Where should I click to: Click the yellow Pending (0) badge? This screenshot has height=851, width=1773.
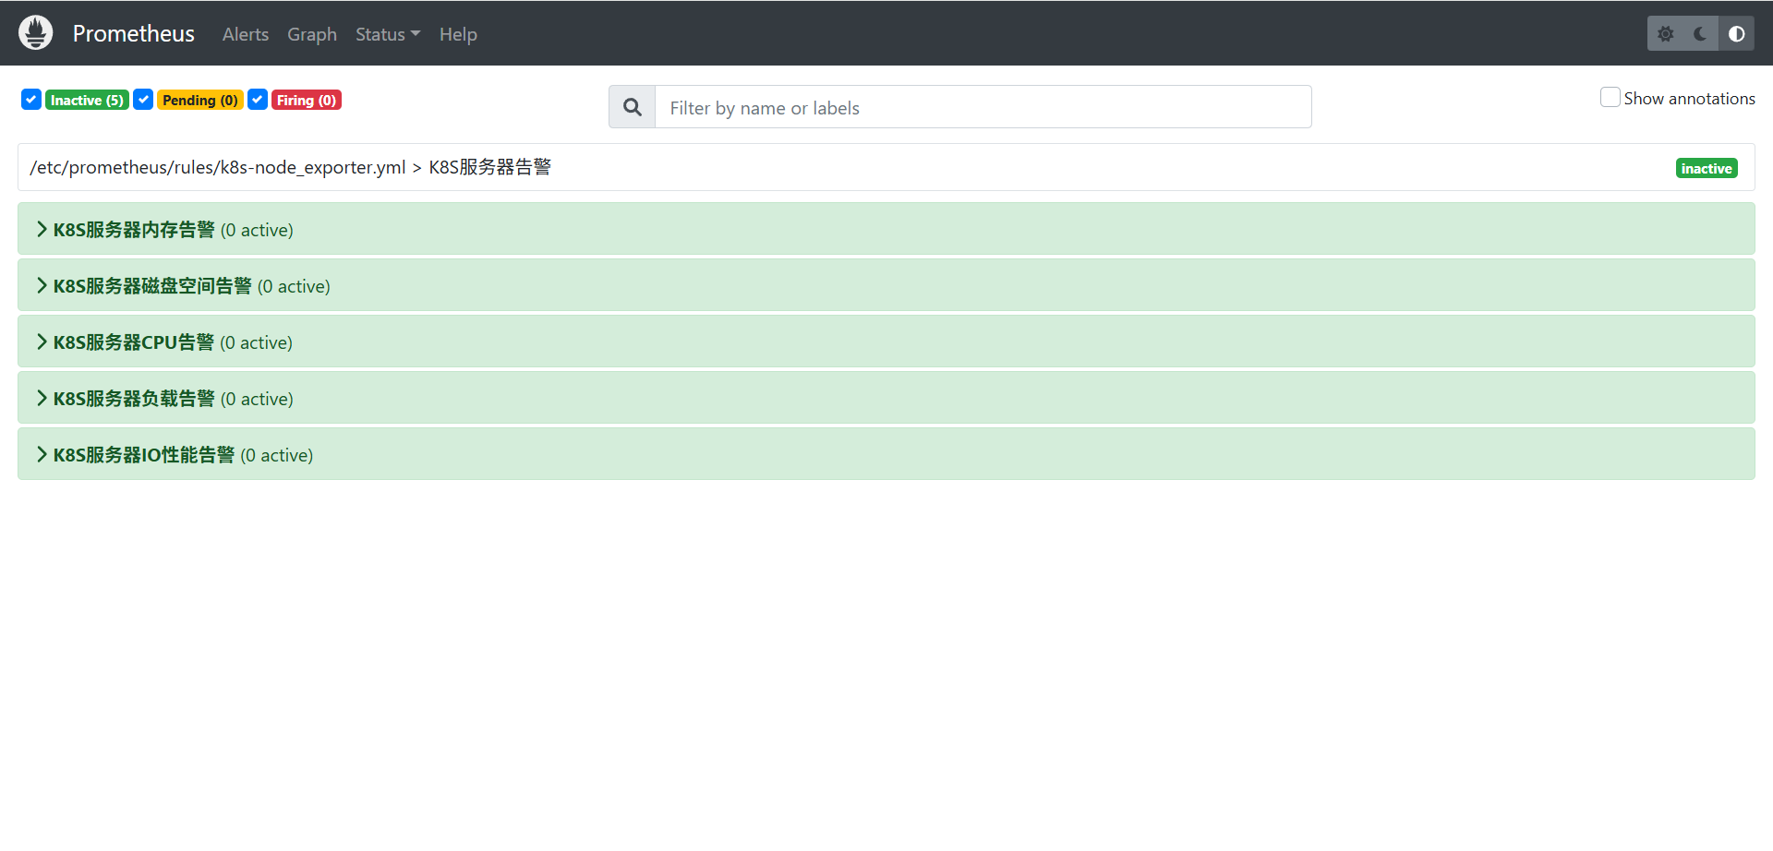200,100
